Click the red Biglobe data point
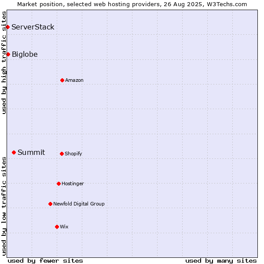This screenshot has width=264, height=264. [8, 54]
